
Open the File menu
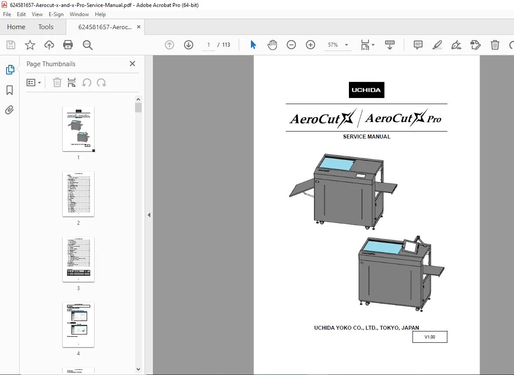coord(7,14)
